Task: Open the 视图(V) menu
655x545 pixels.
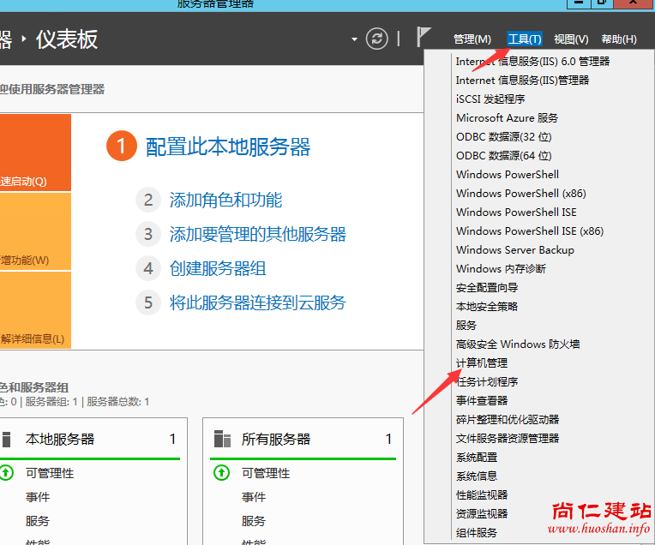Action: [x=571, y=39]
